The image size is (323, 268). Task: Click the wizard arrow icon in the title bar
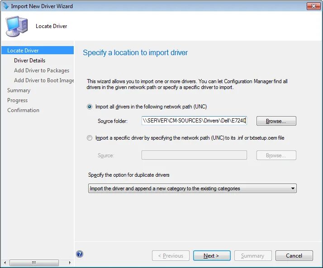(x=6, y=6)
